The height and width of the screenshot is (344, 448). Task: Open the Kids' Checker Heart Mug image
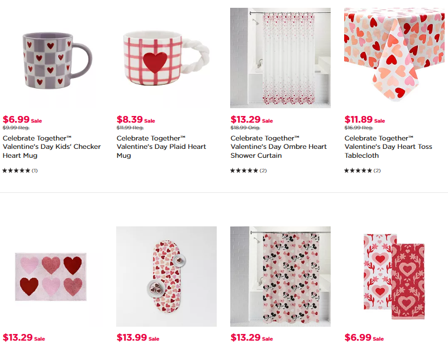[53, 58]
